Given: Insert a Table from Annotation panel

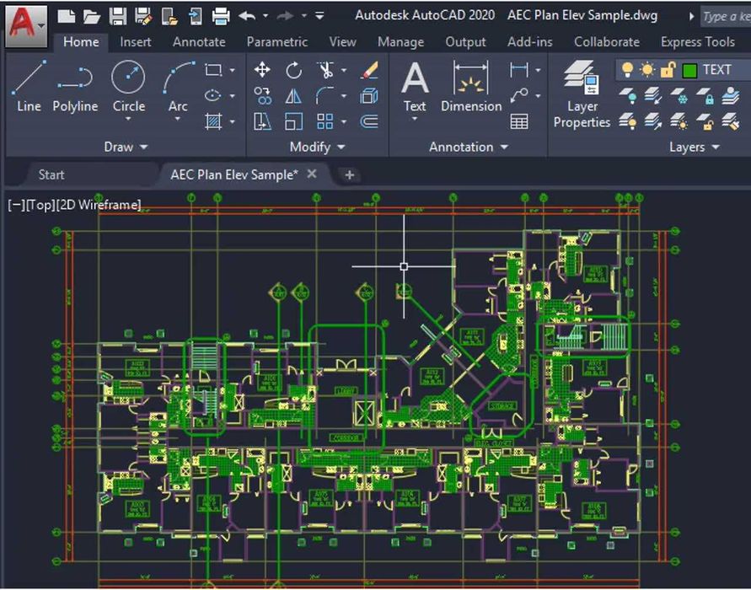Looking at the screenshot, I should tap(519, 121).
